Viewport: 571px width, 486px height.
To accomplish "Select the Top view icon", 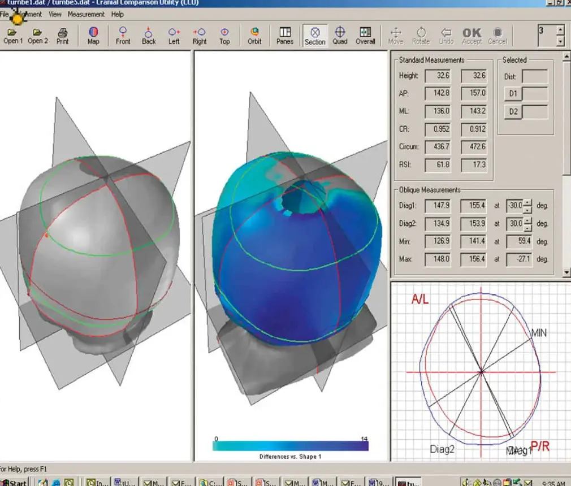I will (x=224, y=35).
